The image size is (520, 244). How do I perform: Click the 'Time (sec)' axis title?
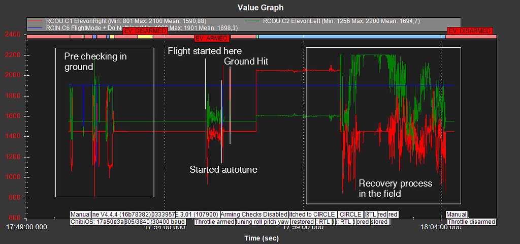click(x=260, y=237)
